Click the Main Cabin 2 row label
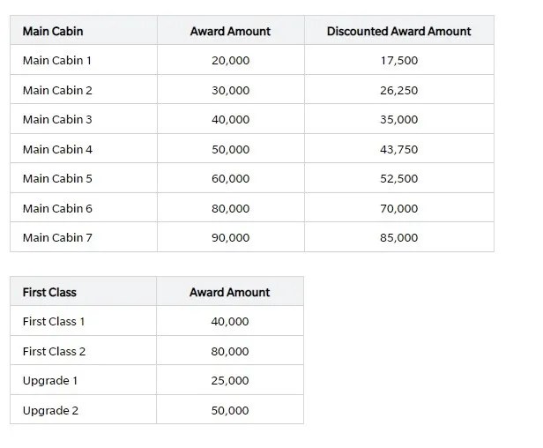543x448 pixels. tap(57, 90)
